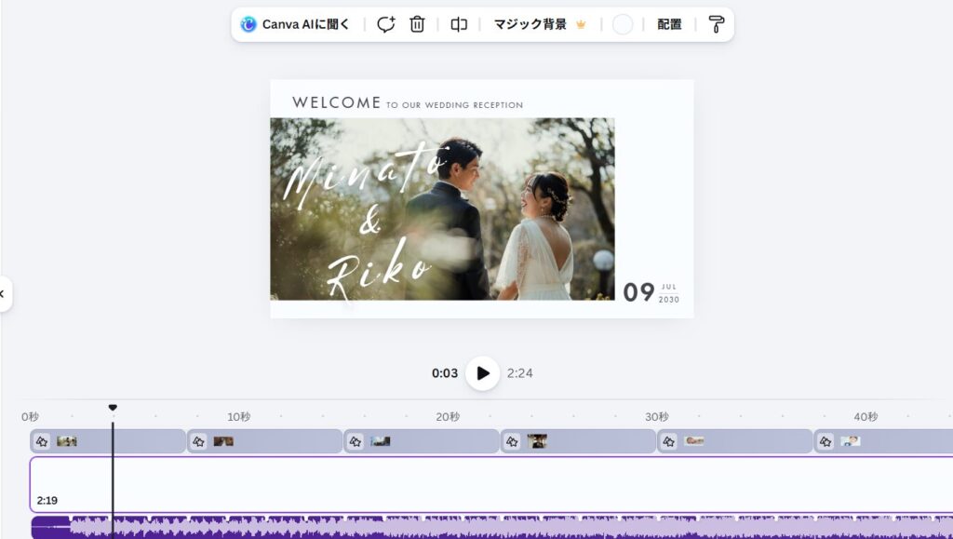
Task: Open the white background color swatch
Action: (623, 25)
